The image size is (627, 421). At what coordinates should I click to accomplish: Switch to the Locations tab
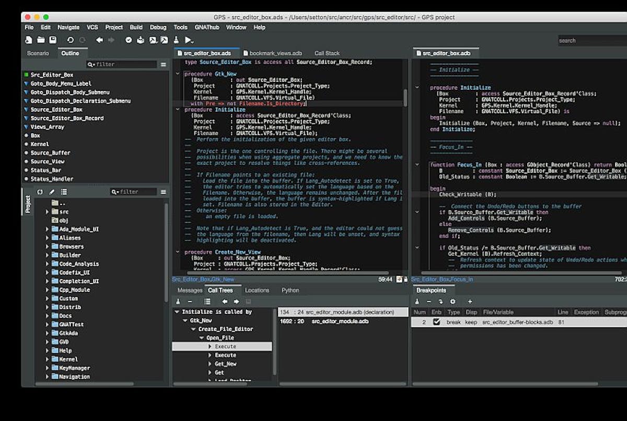(x=257, y=290)
